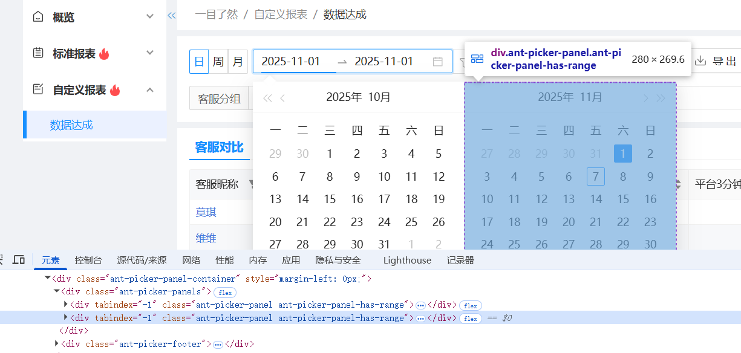Select the 月 (month) granularity option

(x=238, y=62)
